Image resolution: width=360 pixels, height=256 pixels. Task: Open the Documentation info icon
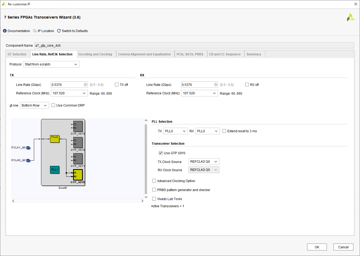click(x=5, y=31)
